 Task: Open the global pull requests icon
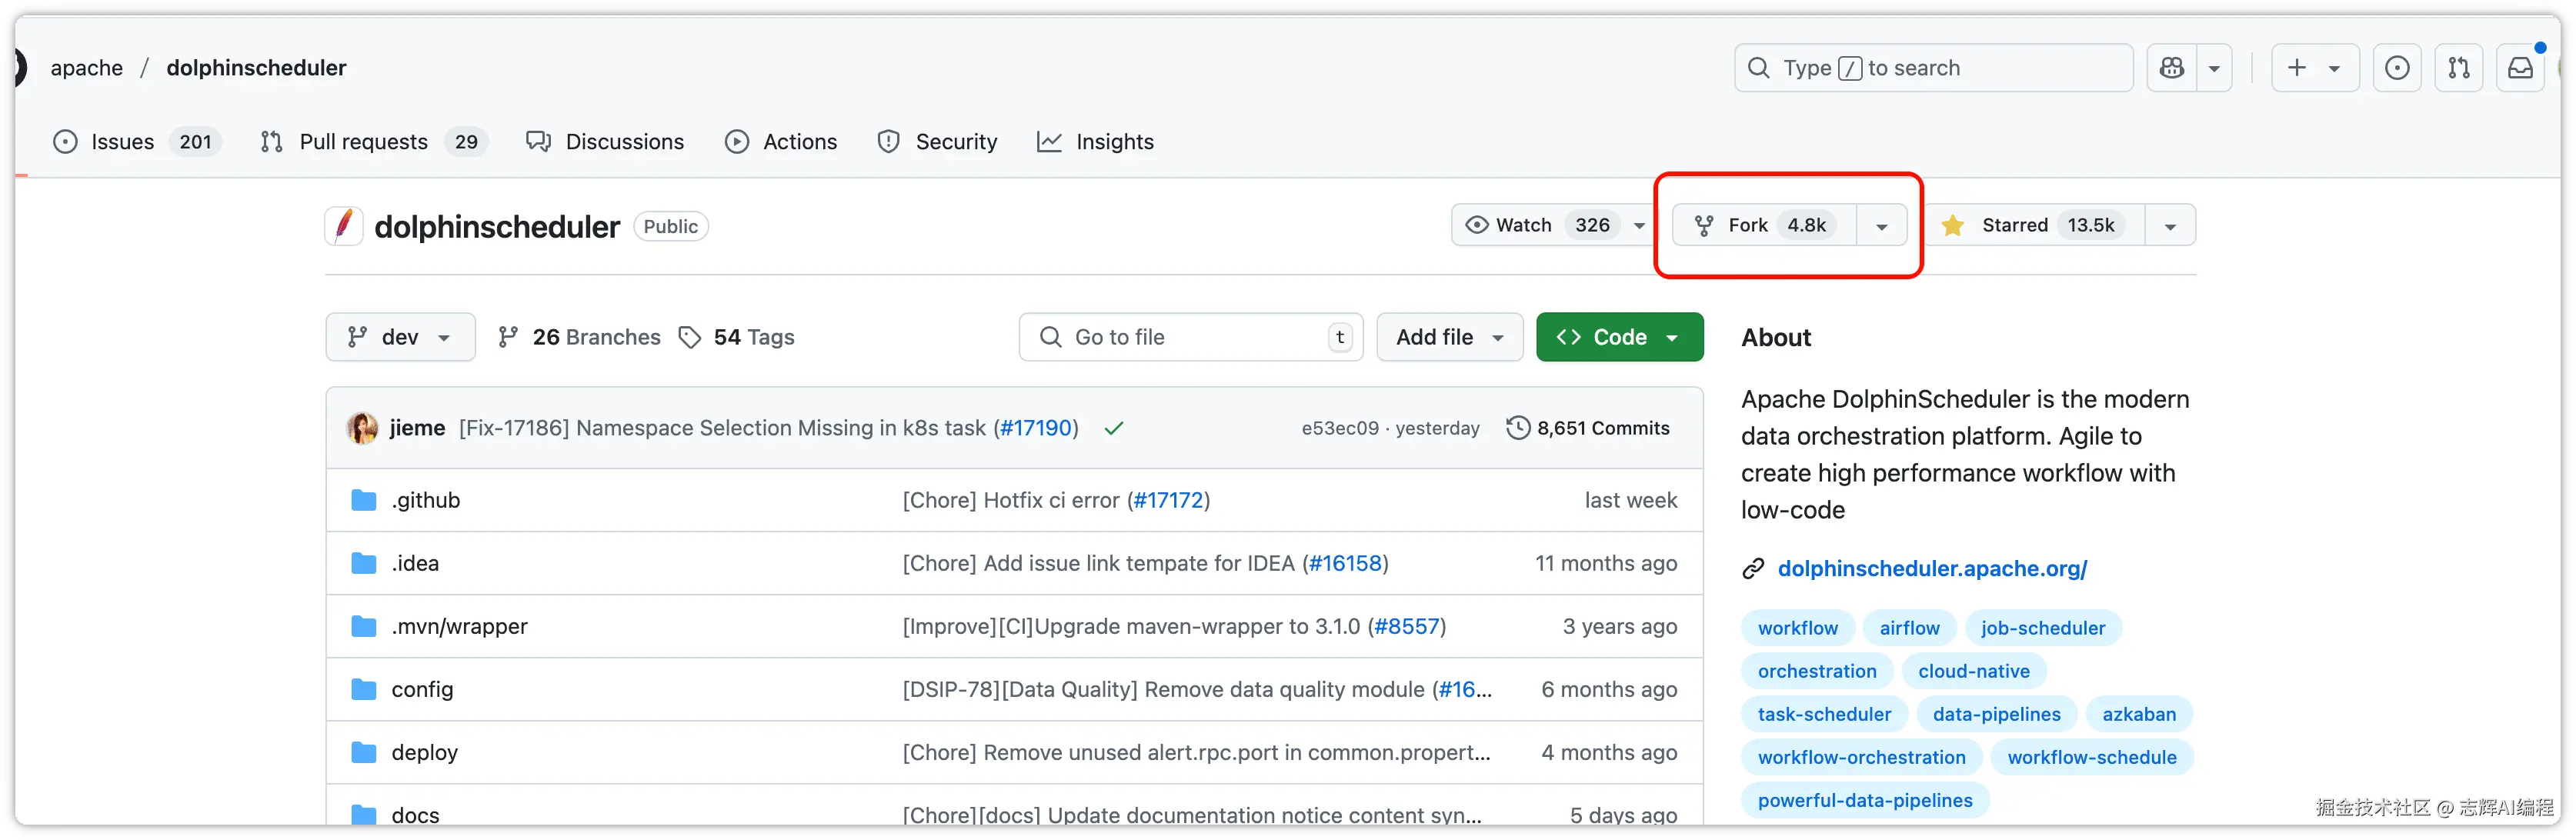tap(2459, 68)
